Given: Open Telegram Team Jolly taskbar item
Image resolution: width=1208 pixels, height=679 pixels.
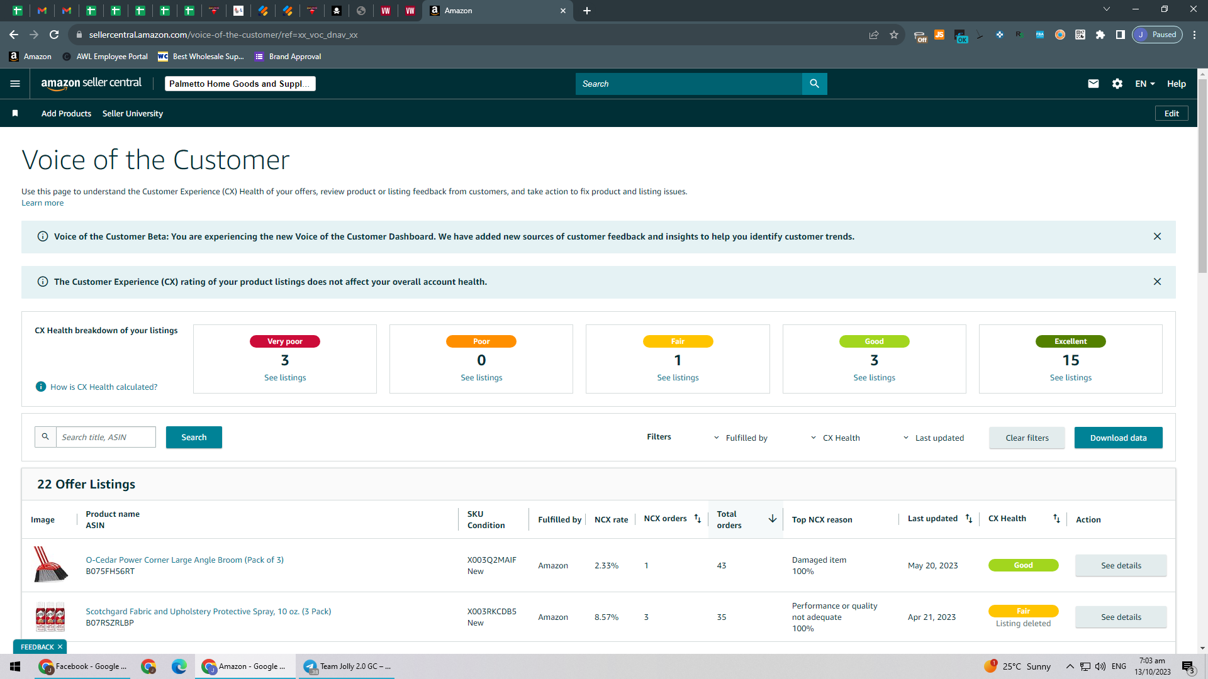Looking at the screenshot, I should pos(347,666).
